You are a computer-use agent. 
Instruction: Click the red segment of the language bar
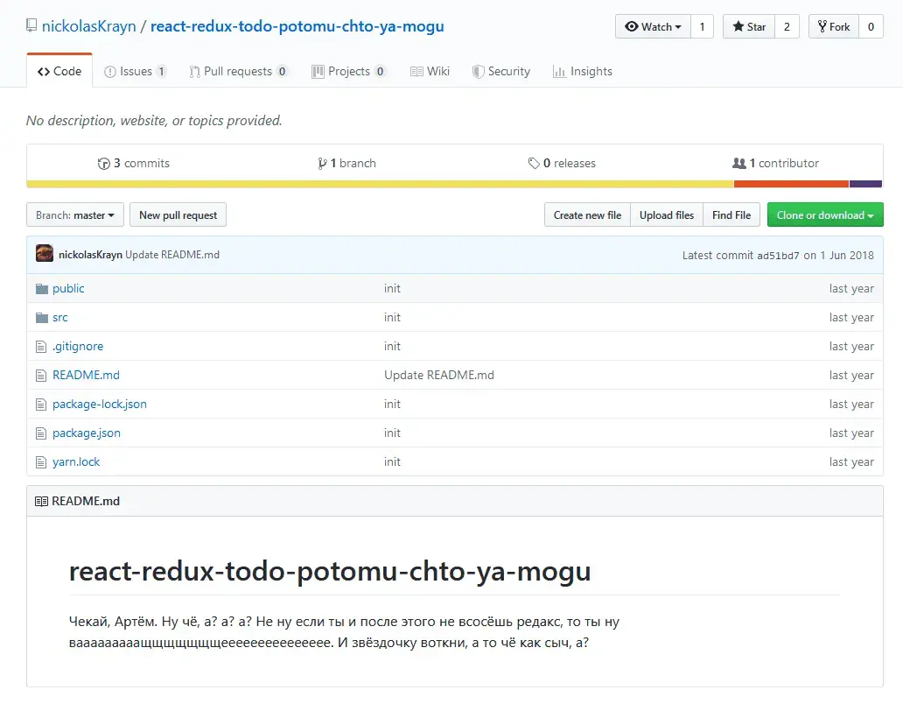pyautogui.click(x=791, y=185)
